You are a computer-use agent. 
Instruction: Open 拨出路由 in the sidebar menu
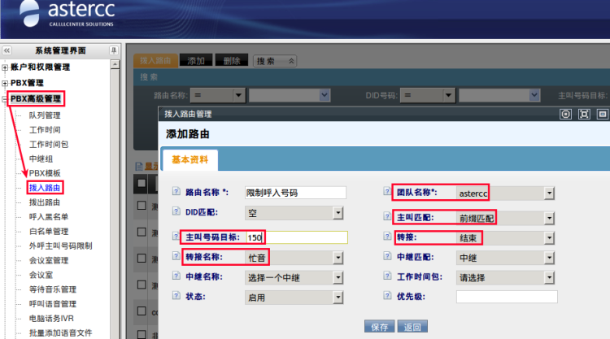click(45, 202)
